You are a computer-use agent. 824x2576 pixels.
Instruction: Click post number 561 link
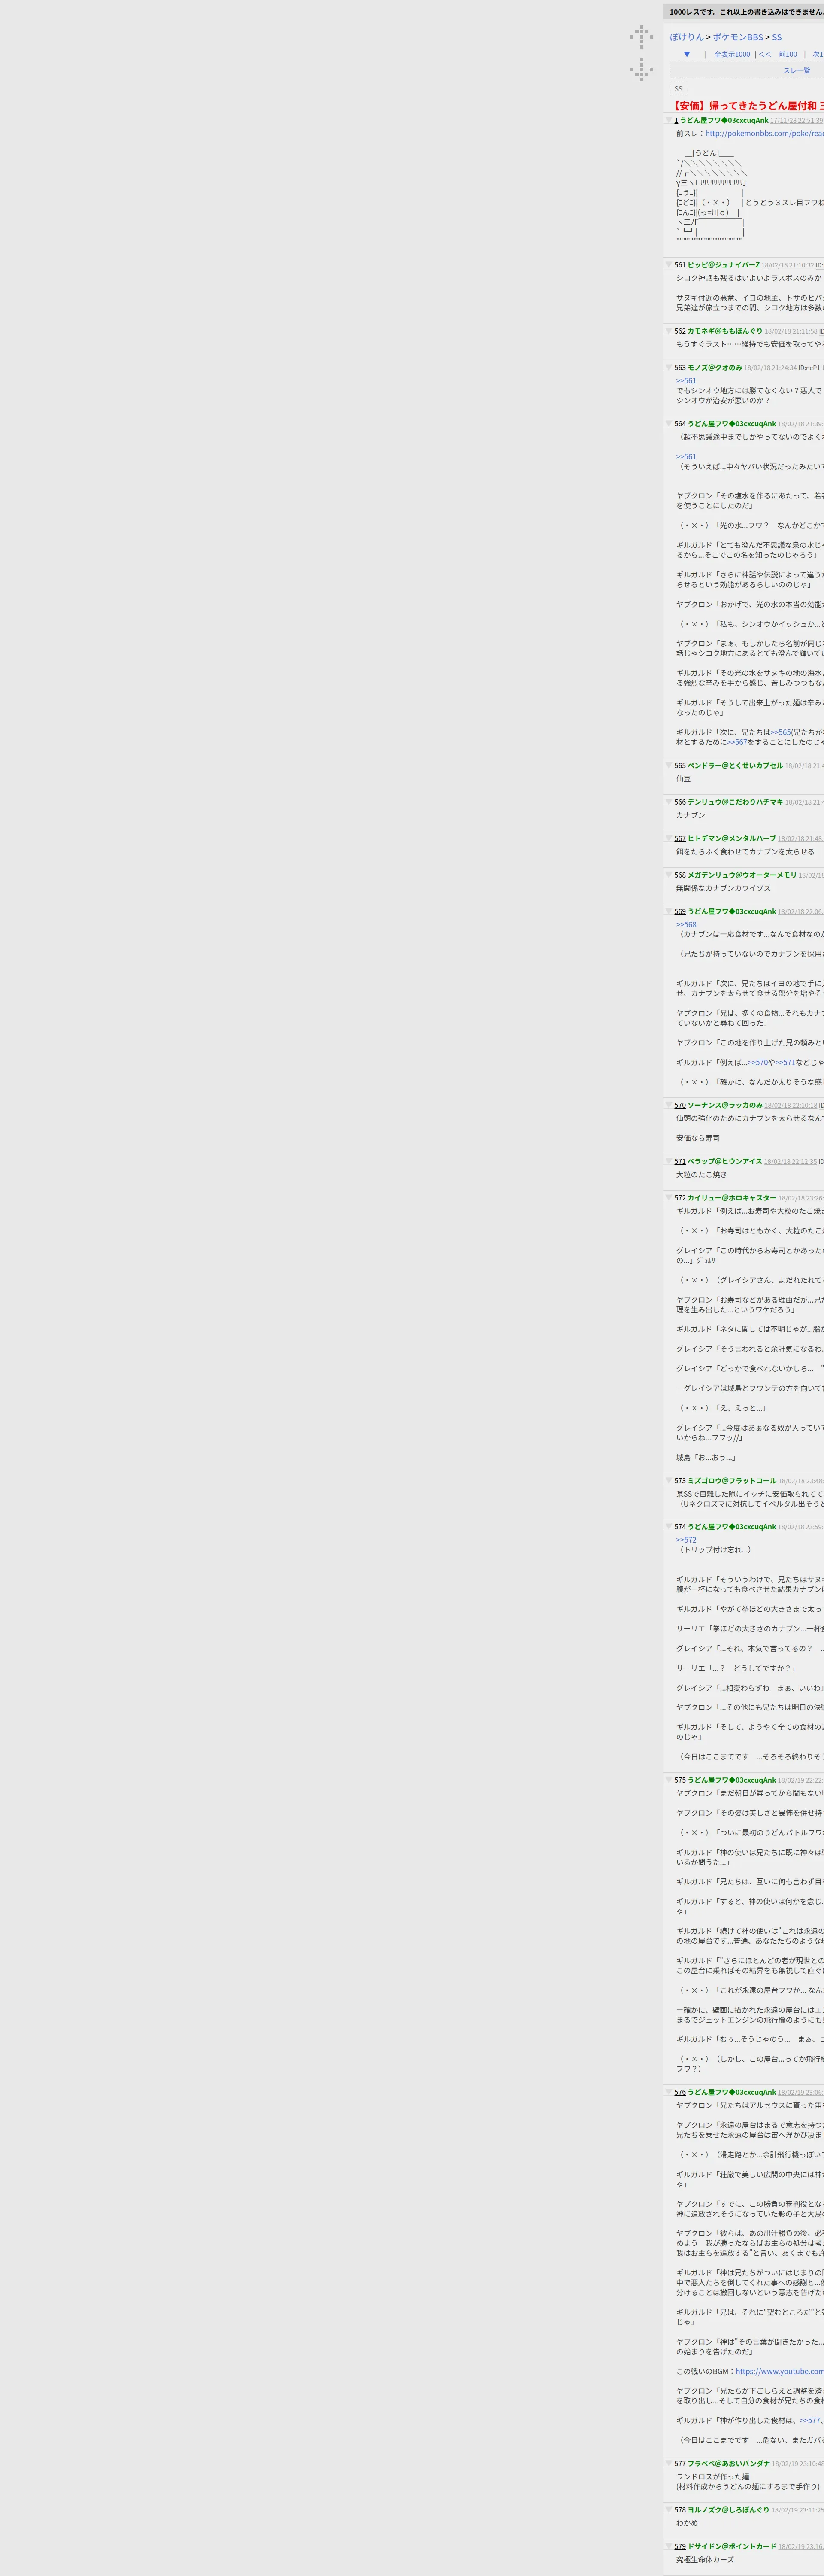click(x=680, y=265)
